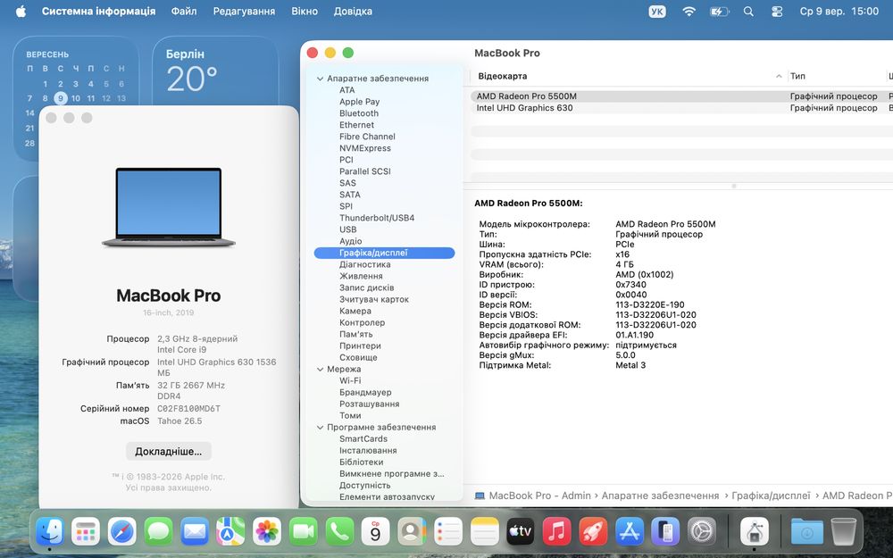The image size is (893, 558).
Task: Open Reminders from the Dock
Action: click(448, 532)
